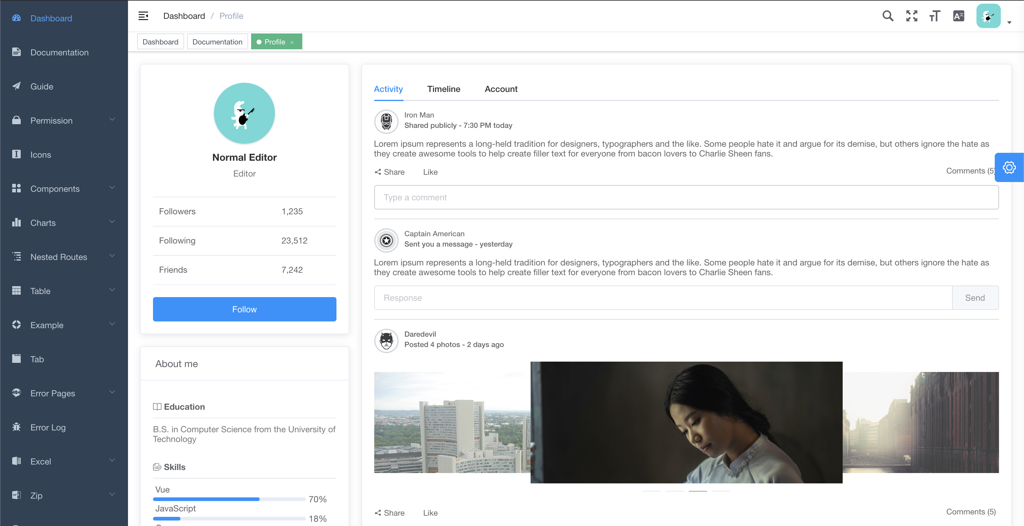Click the Captain American avatar
The height and width of the screenshot is (526, 1024).
[x=386, y=240]
